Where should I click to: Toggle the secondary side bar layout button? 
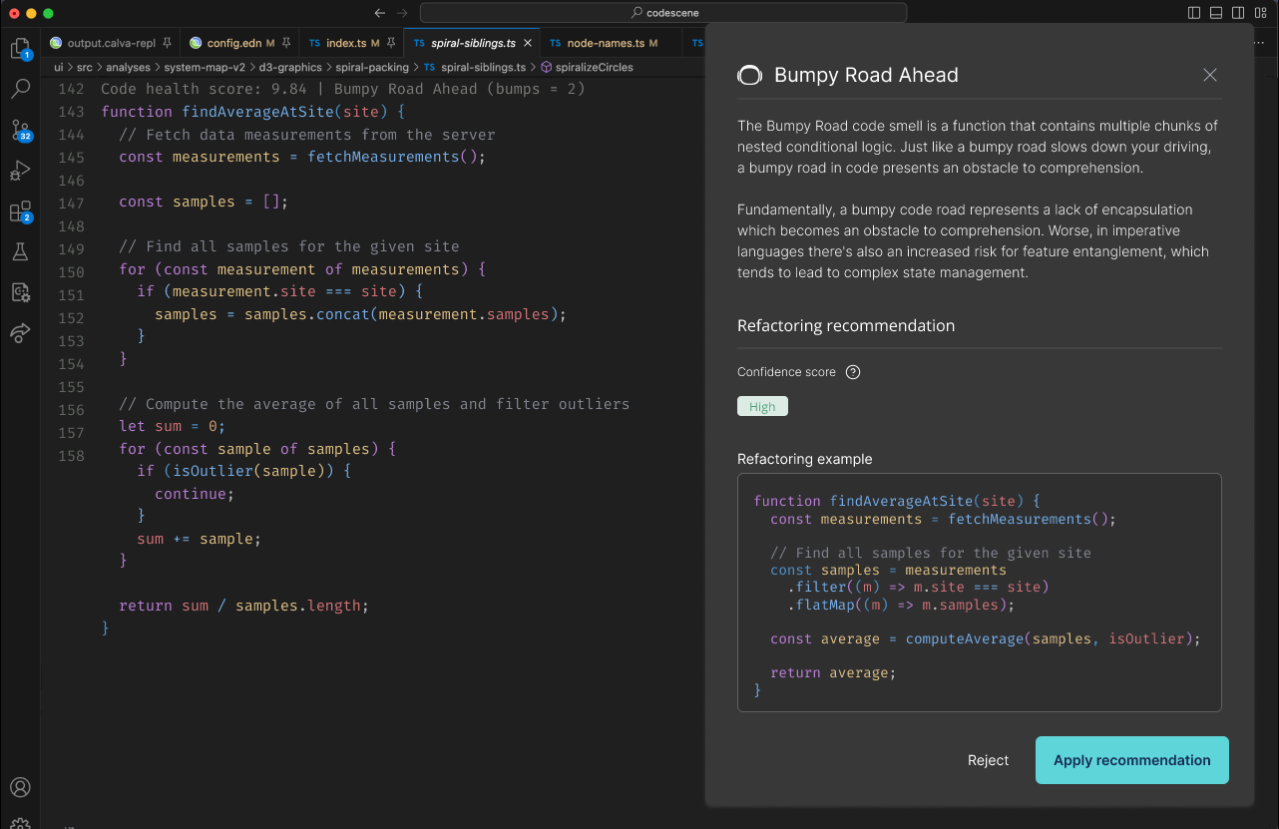(1238, 13)
